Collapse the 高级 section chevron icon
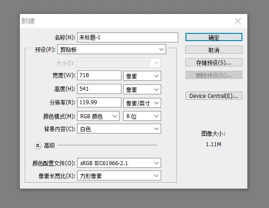Image resolution: width=269 pixels, height=208 pixels. pos(38,146)
